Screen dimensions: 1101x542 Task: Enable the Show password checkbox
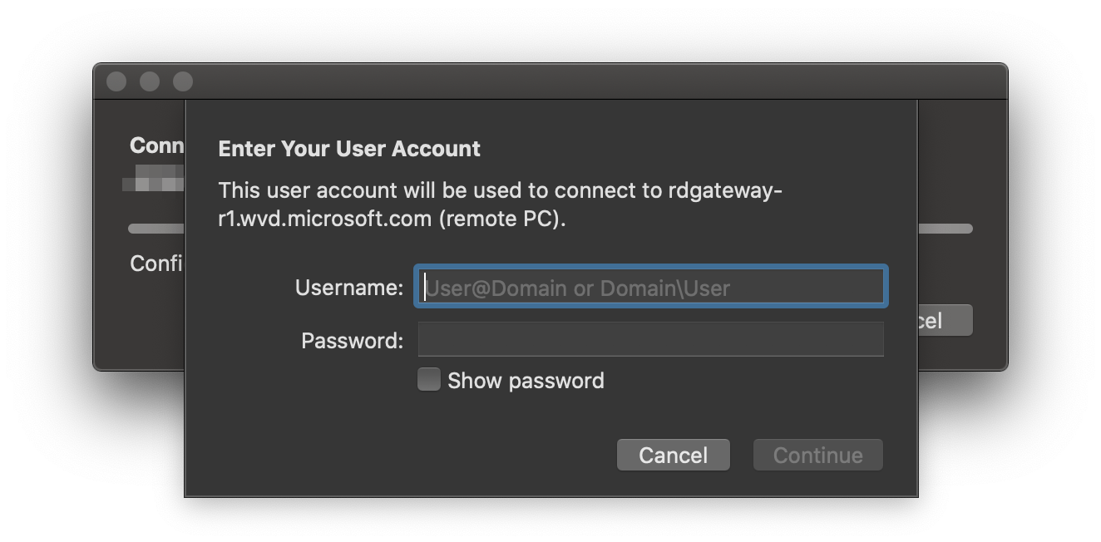(428, 379)
